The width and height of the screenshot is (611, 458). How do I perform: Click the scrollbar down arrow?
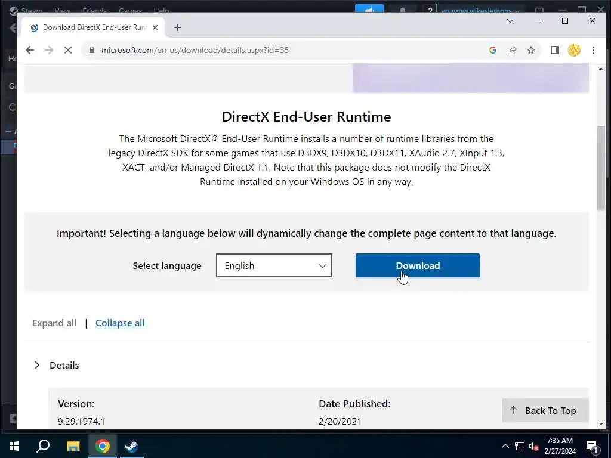tap(601, 424)
